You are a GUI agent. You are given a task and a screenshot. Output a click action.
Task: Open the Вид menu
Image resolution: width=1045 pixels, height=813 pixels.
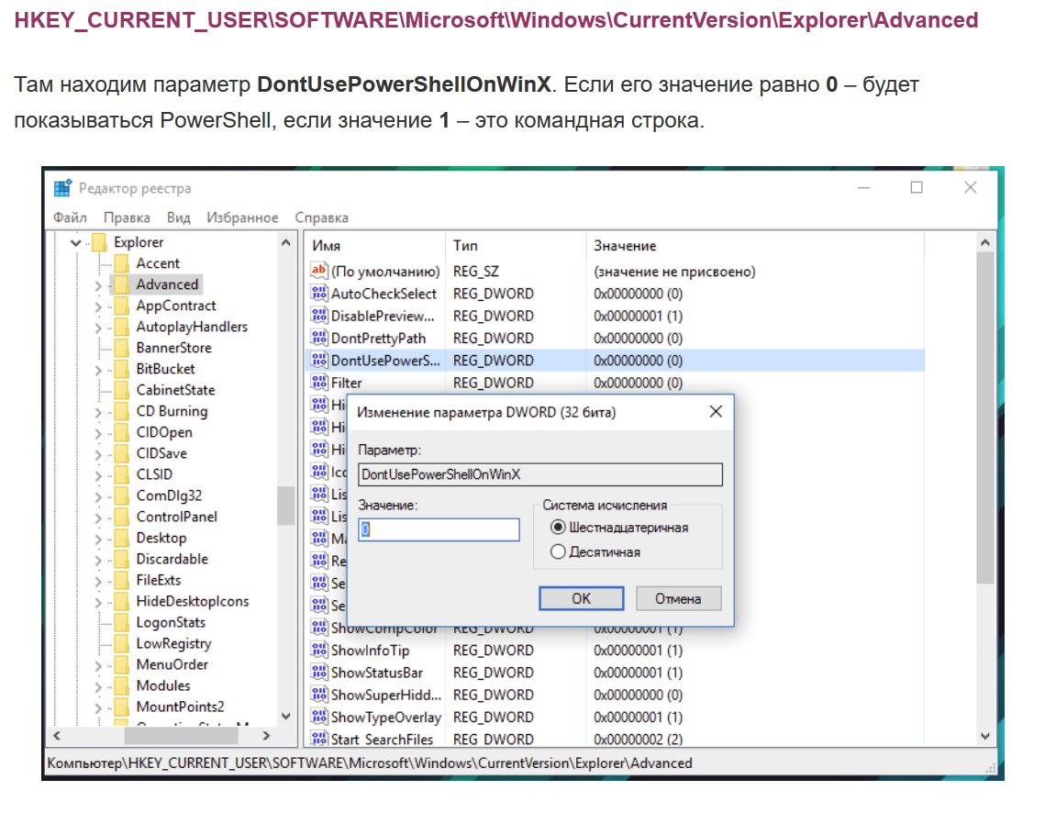pos(179,217)
